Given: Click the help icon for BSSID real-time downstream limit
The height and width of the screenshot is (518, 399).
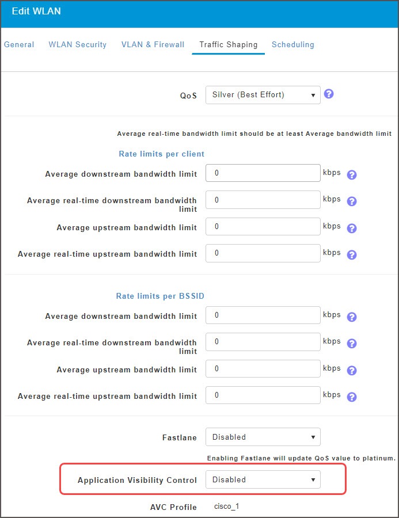Looking at the screenshot, I should [x=352, y=344].
